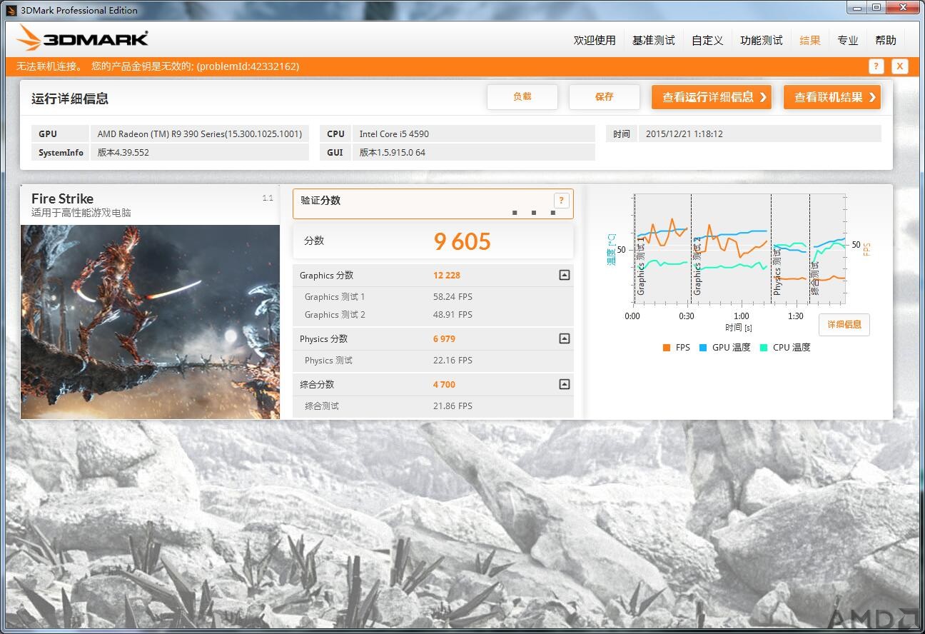Open the 专业 tab
This screenshot has height=634, width=925.
(848, 41)
